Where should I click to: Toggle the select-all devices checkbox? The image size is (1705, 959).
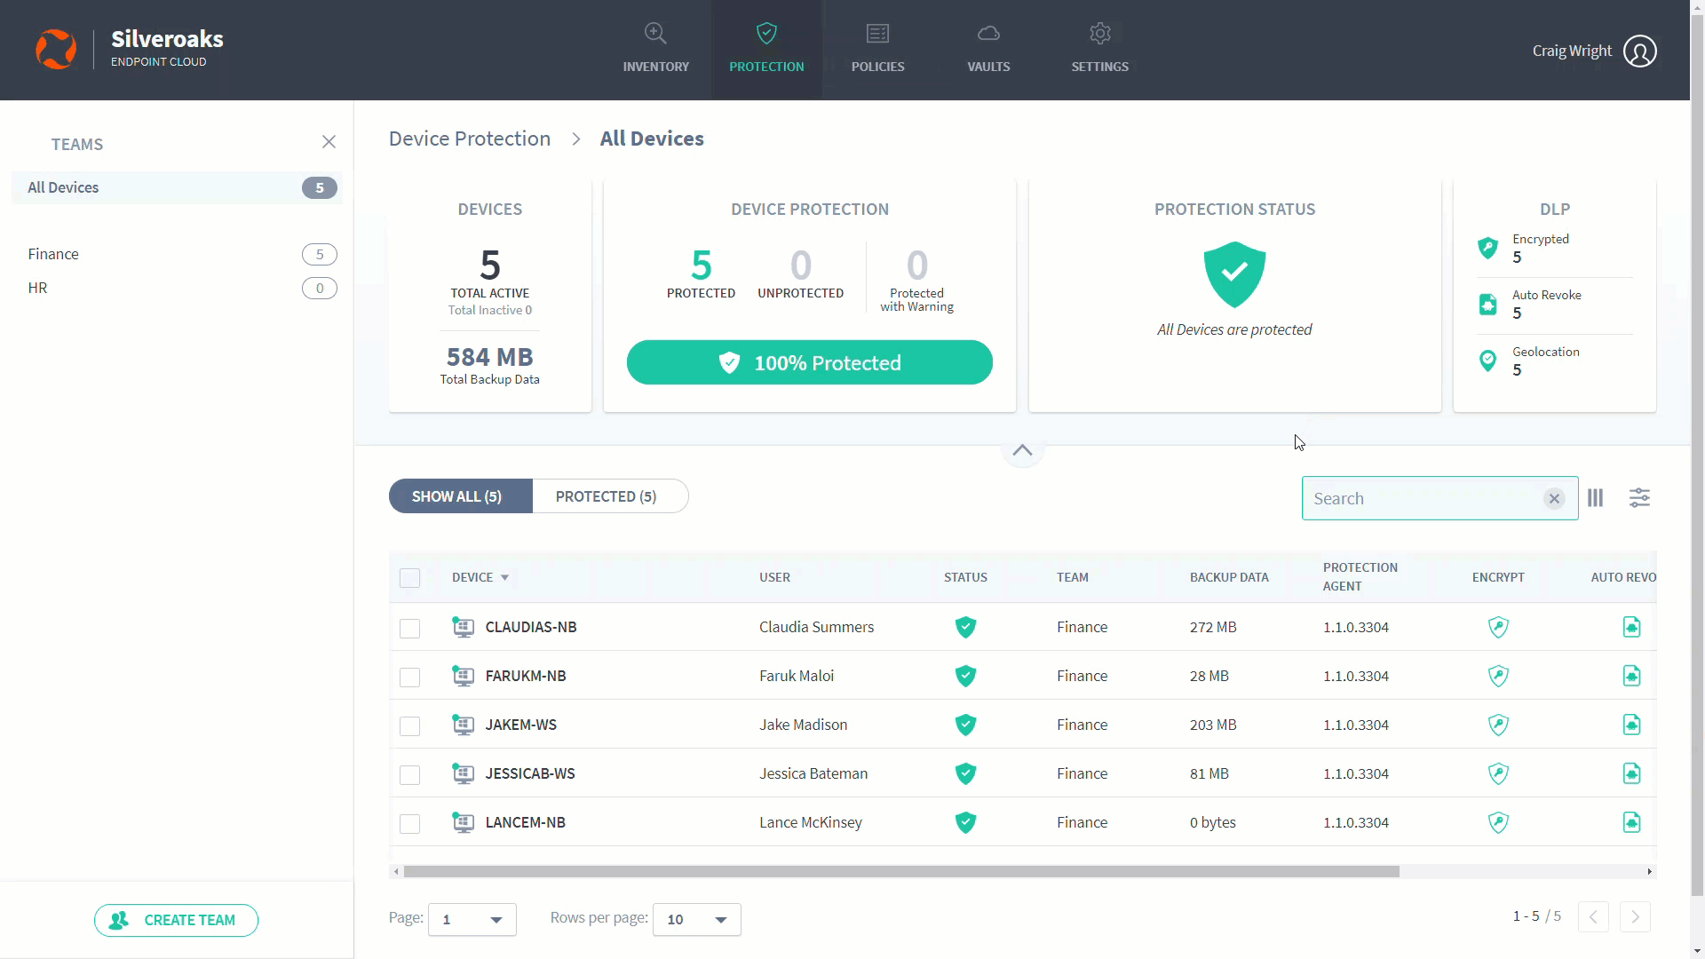[409, 578]
